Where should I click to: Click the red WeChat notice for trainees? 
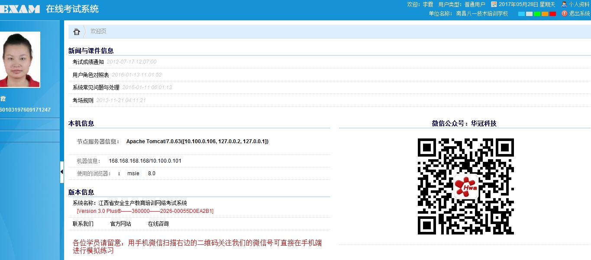pos(197,247)
